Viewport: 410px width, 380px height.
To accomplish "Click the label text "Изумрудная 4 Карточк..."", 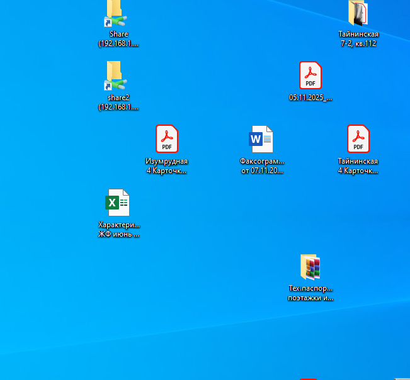I will [x=166, y=166].
